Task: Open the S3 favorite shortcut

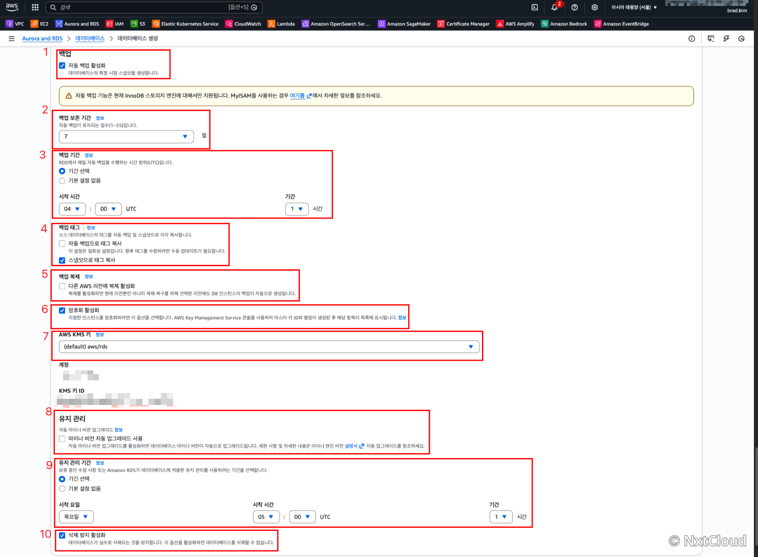Action: coord(138,24)
